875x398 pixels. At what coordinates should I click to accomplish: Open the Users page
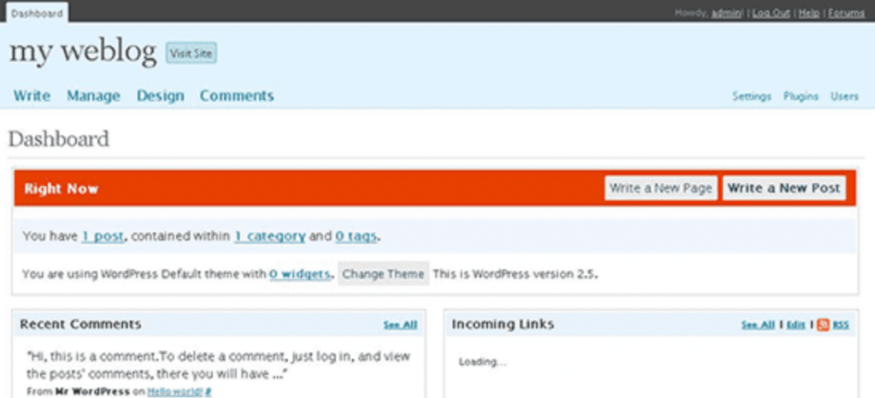(844, 97)
